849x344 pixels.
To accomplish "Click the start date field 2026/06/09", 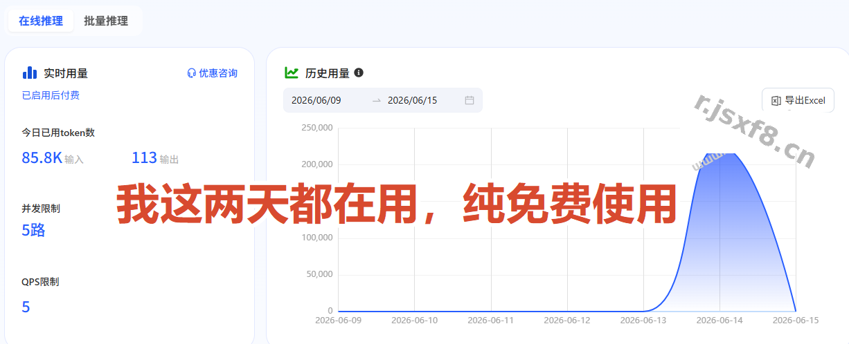I will pyautogui.click(x=316, y=100).
